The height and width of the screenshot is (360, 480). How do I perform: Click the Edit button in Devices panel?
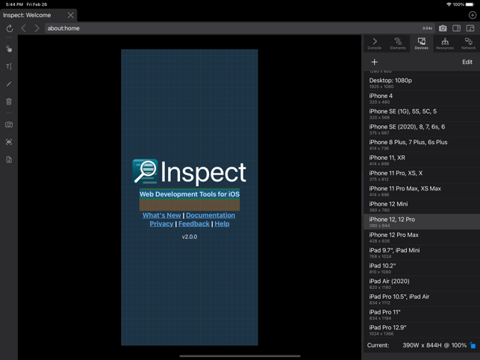(x=467, y=62)
